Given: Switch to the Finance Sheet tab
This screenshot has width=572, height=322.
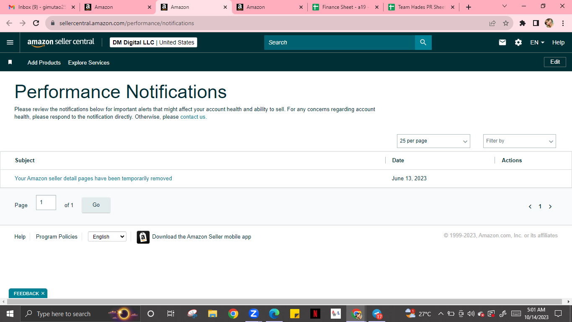Looking at the screenshot, I should click(x=345, y=7).
